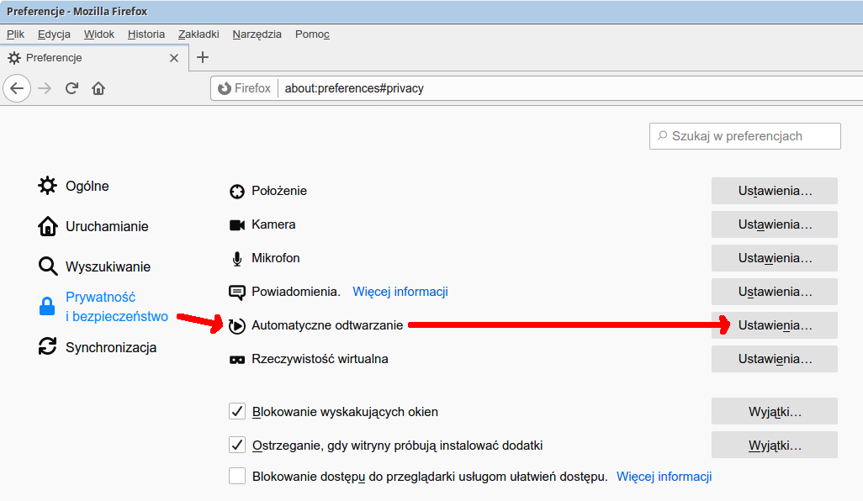Screen dimensions: 863x501
Task: Open the Pomoc menu
Action: coord(312,34)
